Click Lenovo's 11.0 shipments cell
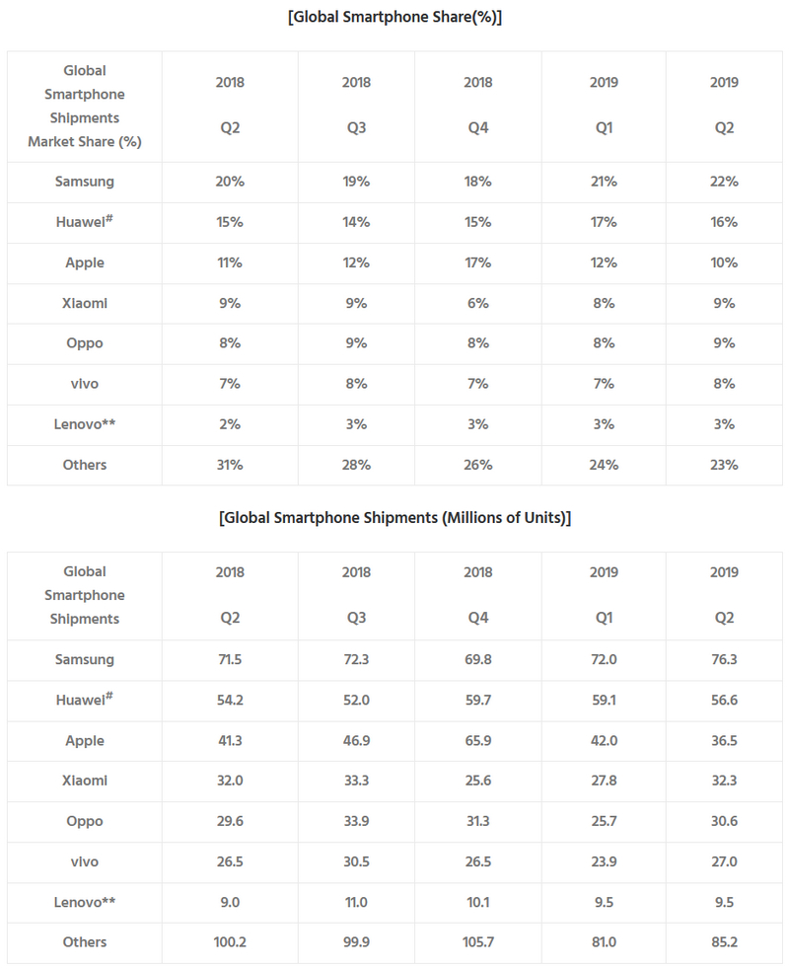Screen dimensions: 789x969 point(356,902)
